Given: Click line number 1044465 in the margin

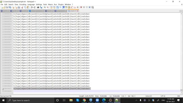Looking at the screenshot, I should point(7,88).
